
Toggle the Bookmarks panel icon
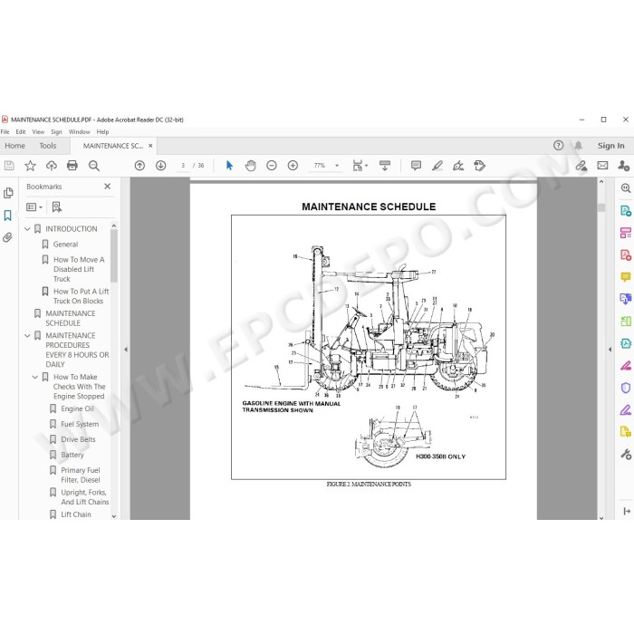7,216
